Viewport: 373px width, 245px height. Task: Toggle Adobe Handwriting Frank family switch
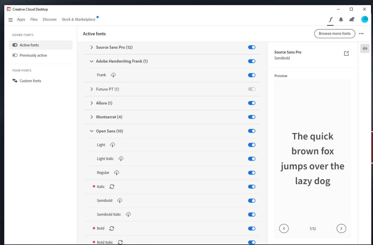(252, 61)
